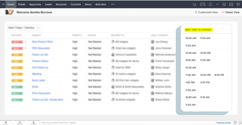Screen dimensions: 242x125
Task: Open the notifications bell icon
Action: pos(210,4)
